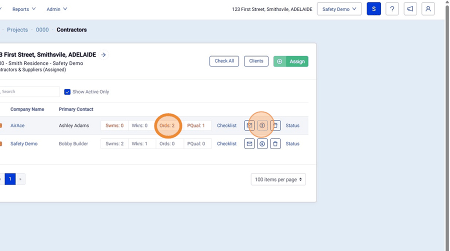Expand the Reports menu
The width and height of the screenshot is (450, 251).
(24, 9)
